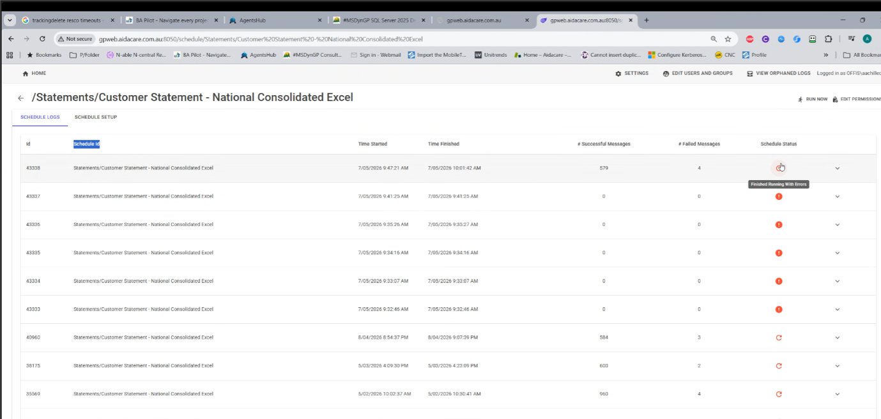Switch to the BA Pilot browser tab
The width and height of the screenshot is (881, 419).
(171, 20)
